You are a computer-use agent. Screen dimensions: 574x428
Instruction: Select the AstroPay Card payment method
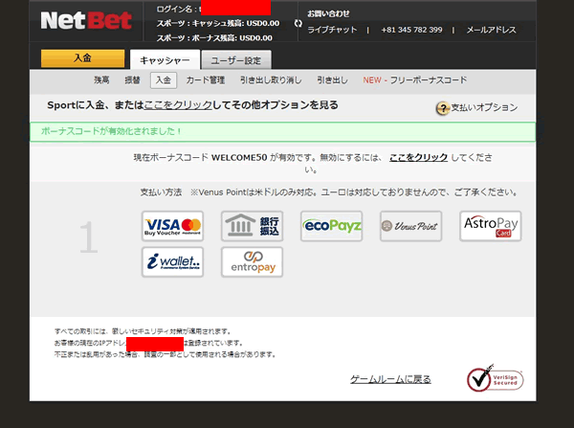tap(491, 226)
